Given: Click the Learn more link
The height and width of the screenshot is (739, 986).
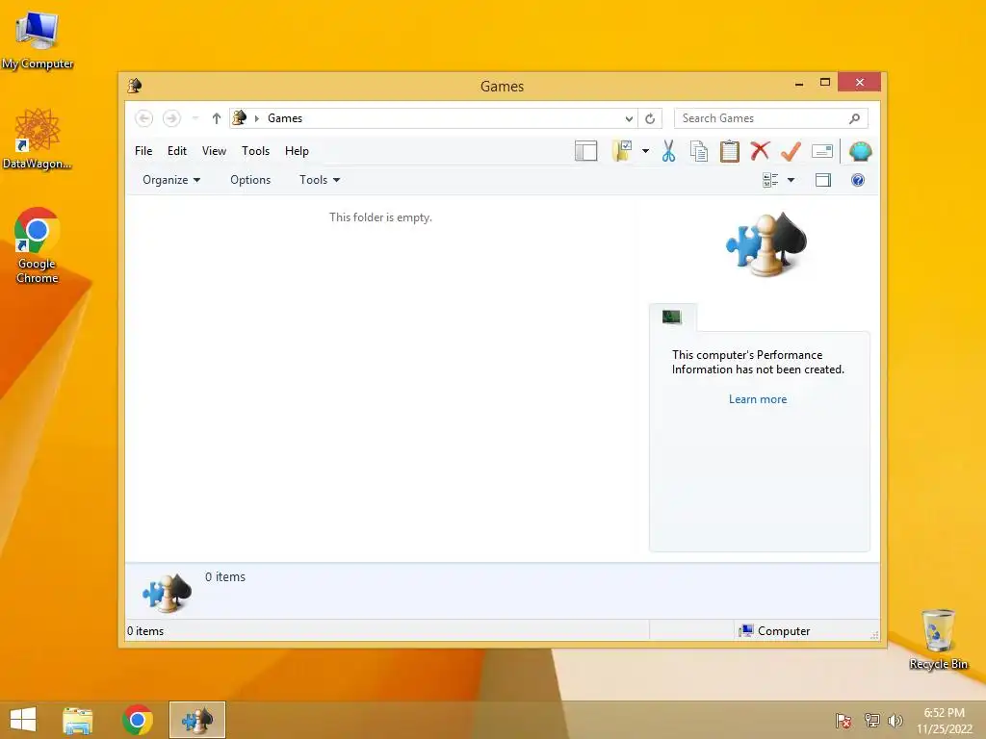Looking at the screenshot, I should pyautogui.click(x=757, y=399).
